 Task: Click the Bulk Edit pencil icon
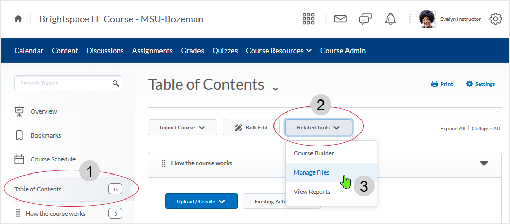click(239, 128)
